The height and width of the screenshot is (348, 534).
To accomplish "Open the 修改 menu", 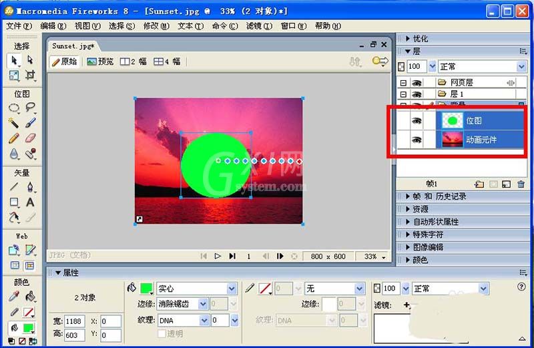I will [156, 26].
